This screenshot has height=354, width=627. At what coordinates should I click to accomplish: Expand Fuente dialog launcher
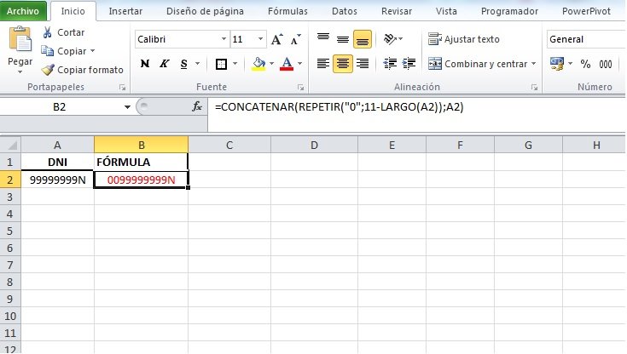[x=300, y=88]
